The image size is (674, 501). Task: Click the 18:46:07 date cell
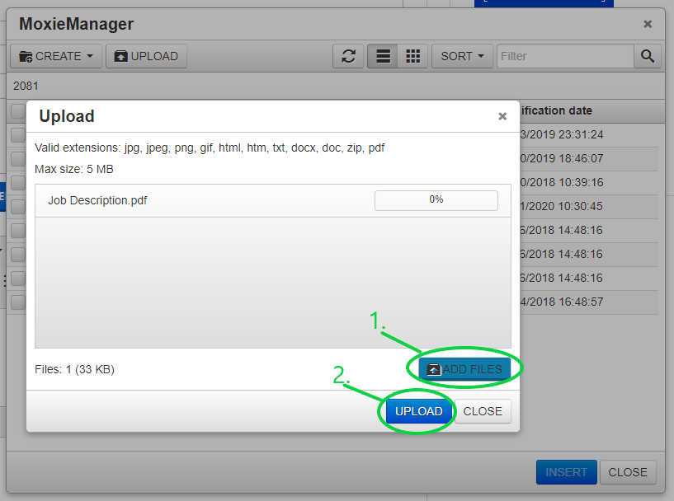click(x=561, y=158)
